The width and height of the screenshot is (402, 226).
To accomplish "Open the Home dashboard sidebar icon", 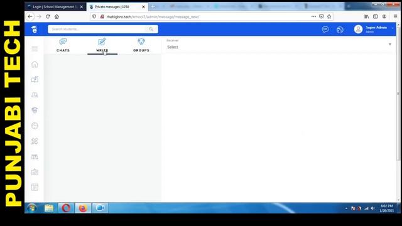I will point(35,64).
